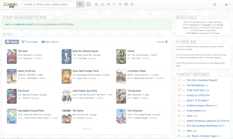Click the trackers link in Zooqle stats
Screen dimensions: 233x139
click(x=194, y=33)
